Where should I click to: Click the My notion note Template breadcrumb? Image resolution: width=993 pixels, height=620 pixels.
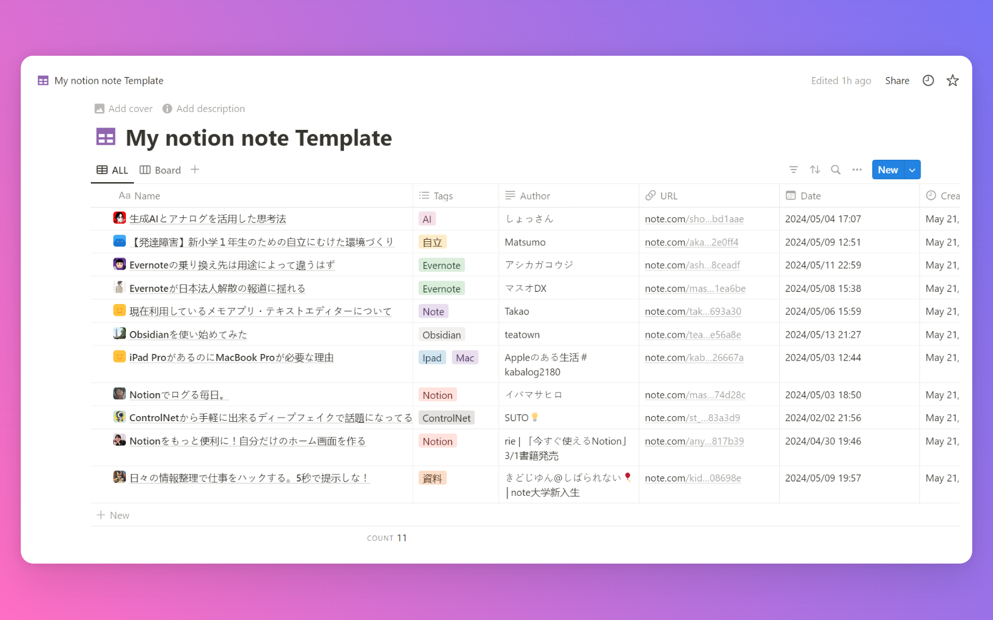109,80
